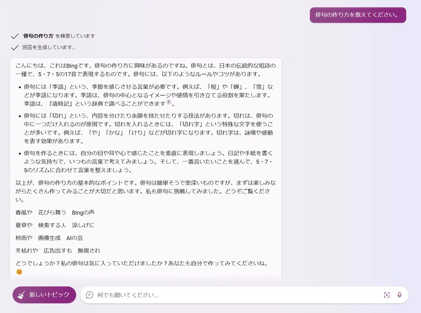Viewport: 421px width, 313px height.
Task: Open citation footnote 1 after 歳時記 sentence
Action: pos(168,102)
